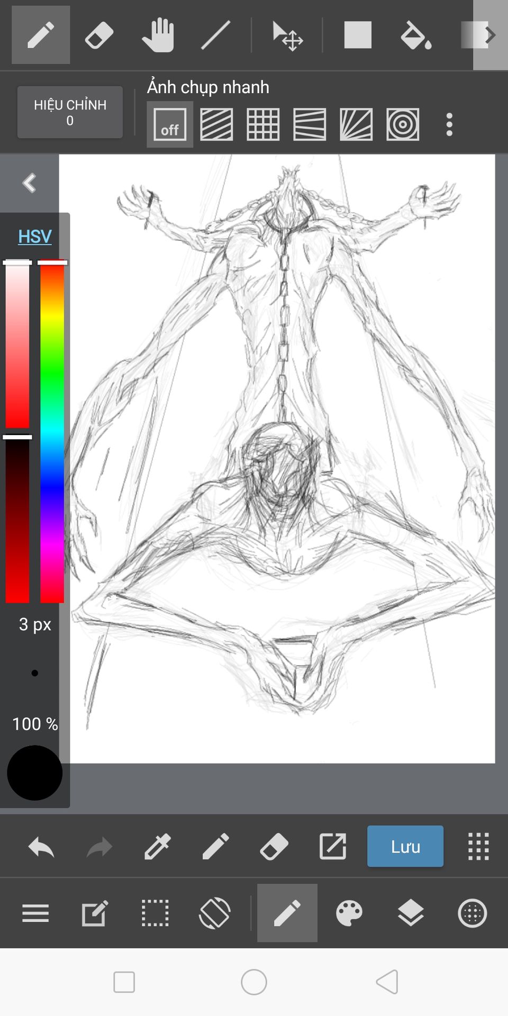Viewport: 508px width, 1016px height.
Task: Switch to eraser in the shortcut bar
Action: [x=274, y=847]
